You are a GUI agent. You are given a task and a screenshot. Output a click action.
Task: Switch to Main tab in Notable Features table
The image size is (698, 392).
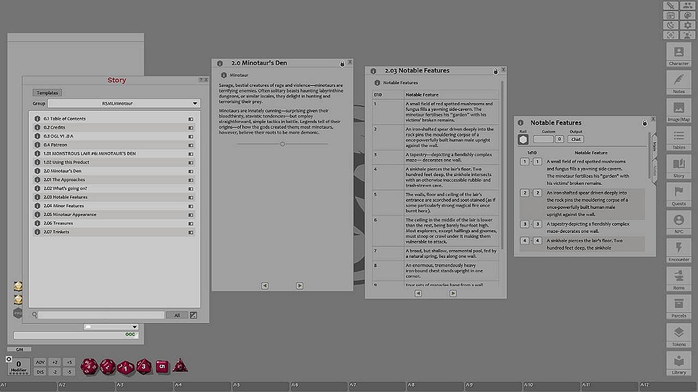tap(654, 146)
